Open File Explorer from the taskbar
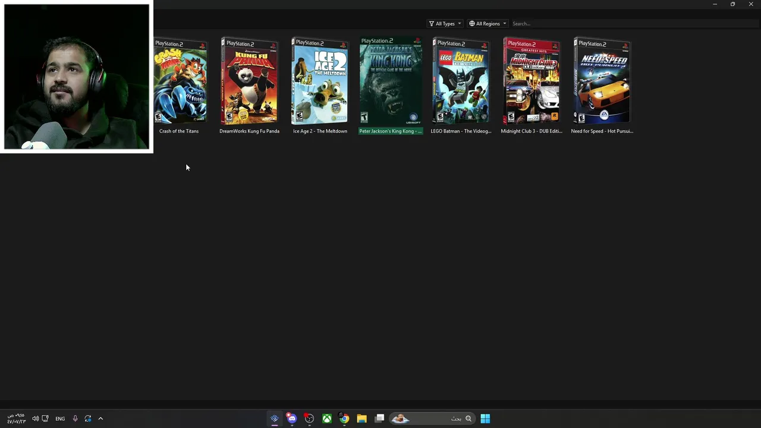Screen dimensions: 761x428 click(361, 418)
